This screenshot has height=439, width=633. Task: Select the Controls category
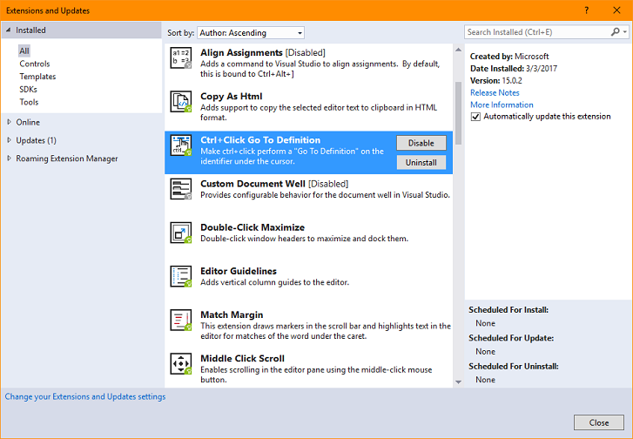coord(35,64)
